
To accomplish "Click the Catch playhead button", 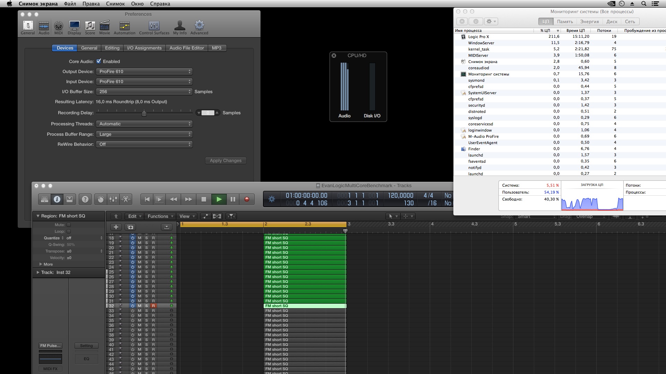I will coord(231,216).
